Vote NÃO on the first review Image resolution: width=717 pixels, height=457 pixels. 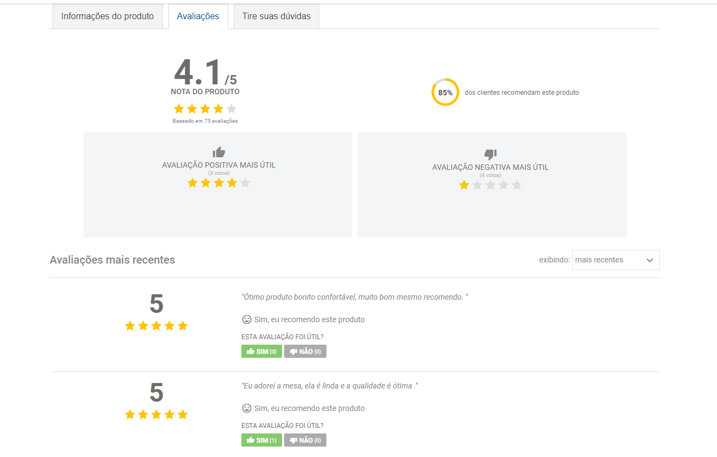pos(305,351)
